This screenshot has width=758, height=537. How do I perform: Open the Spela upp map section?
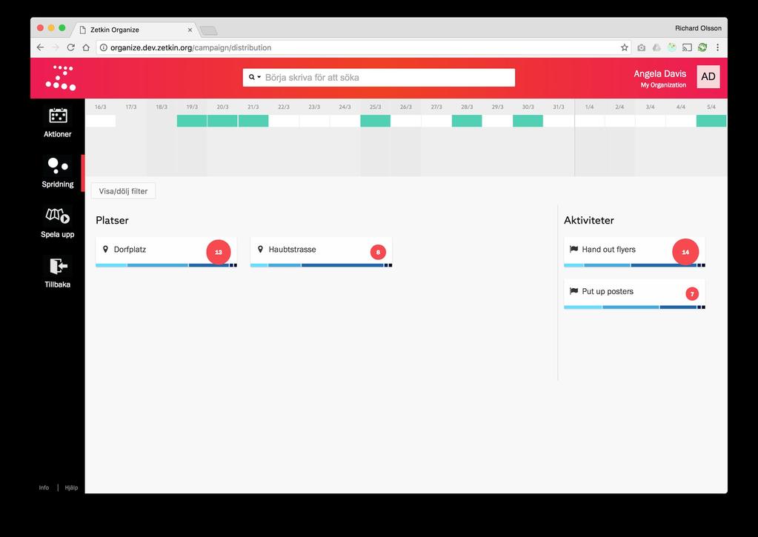[x=58, y=223]
